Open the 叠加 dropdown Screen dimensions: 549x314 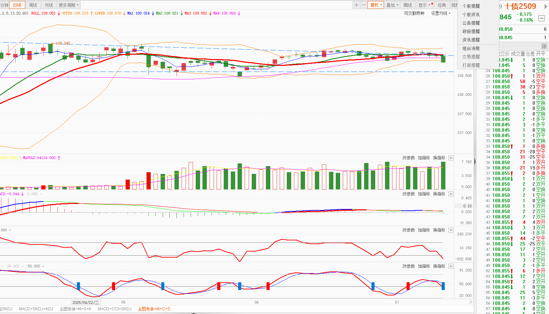392,5
